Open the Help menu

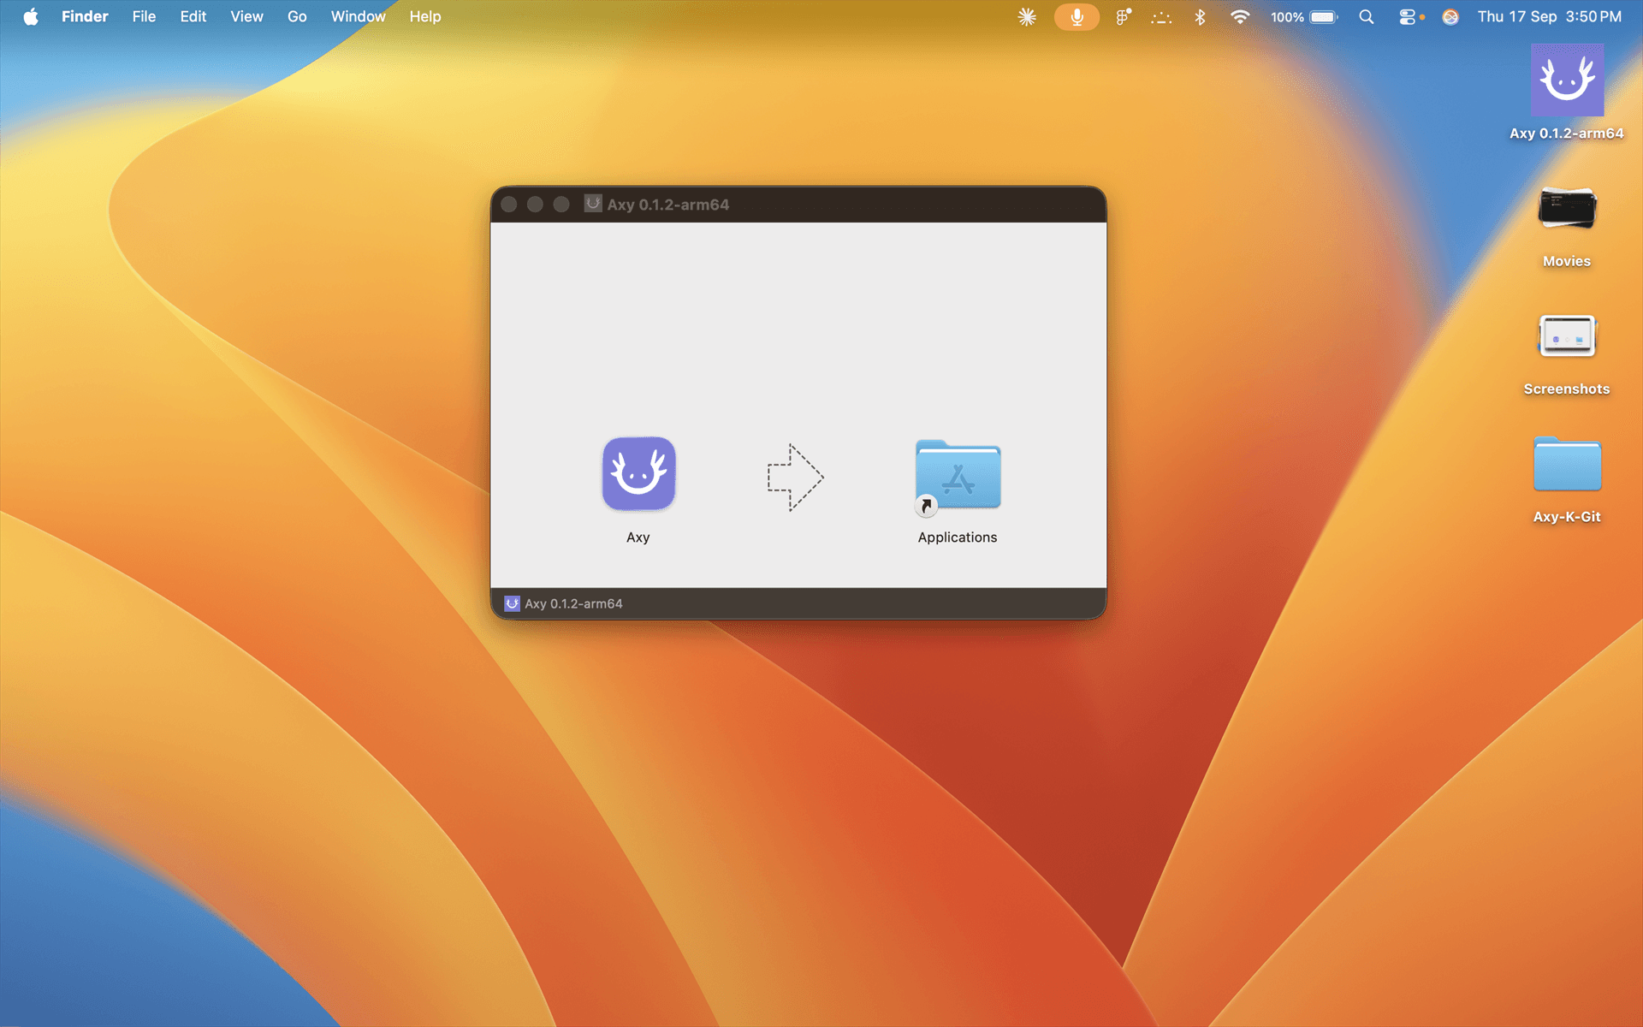[x=425, y=16]
